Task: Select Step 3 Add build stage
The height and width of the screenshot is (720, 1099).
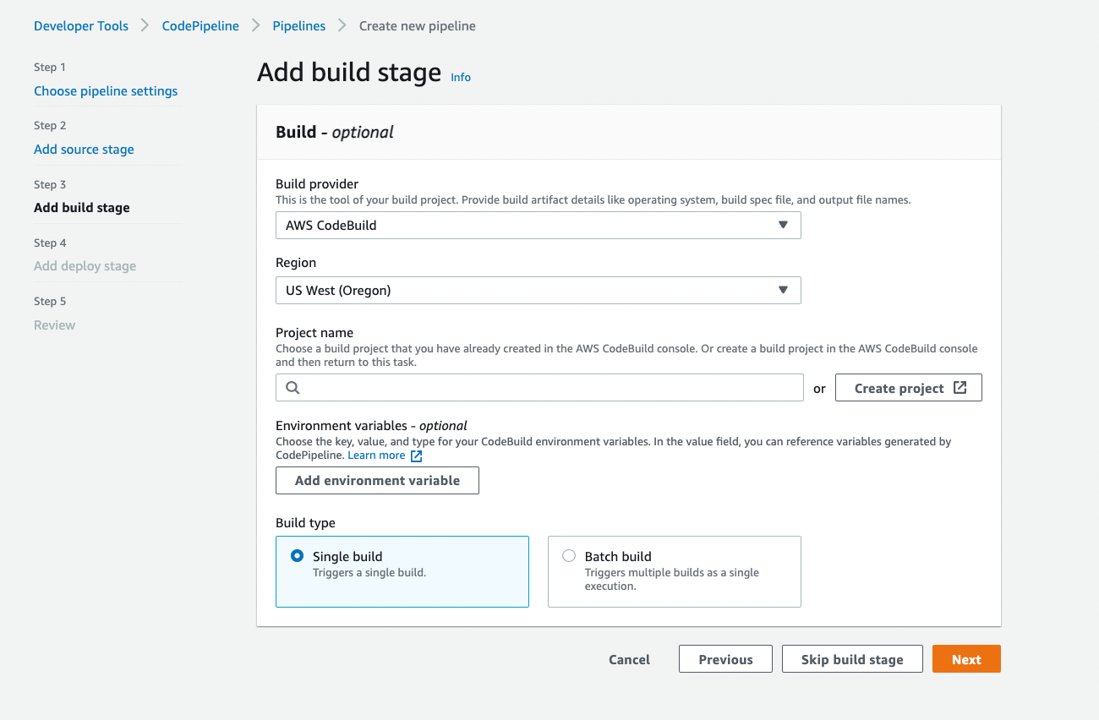Action: point(82,208)
